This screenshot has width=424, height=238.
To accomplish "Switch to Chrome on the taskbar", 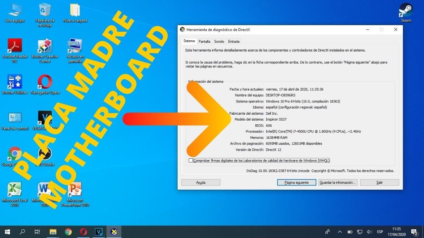I will [68, 232].
